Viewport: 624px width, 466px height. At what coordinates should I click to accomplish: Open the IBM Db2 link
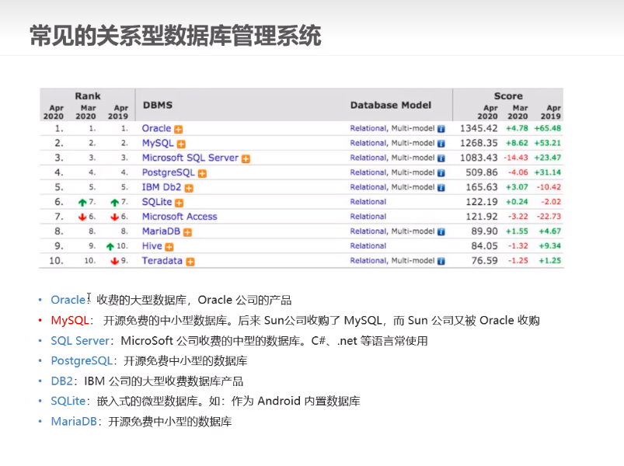click(x=162, y=187)
